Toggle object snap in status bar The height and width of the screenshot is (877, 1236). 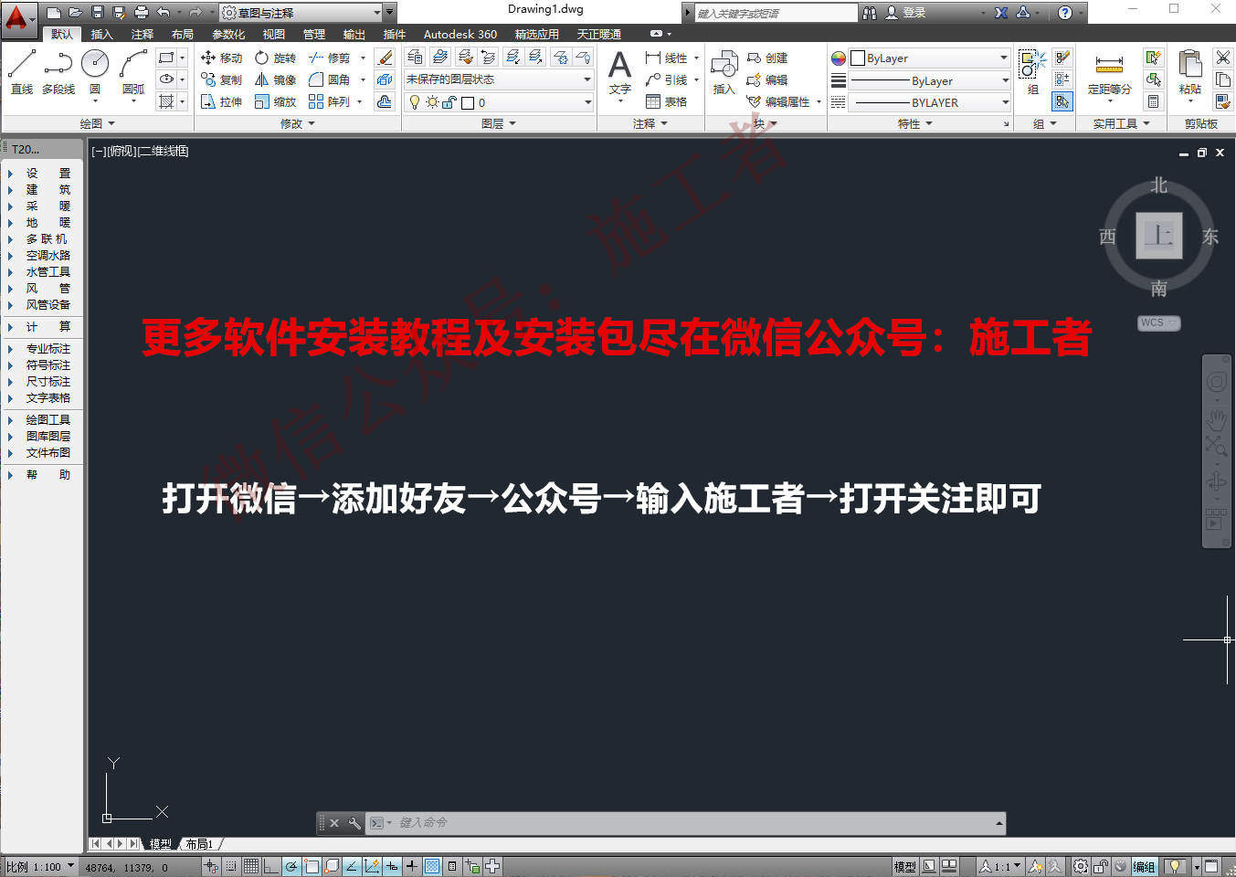[311, 866]
